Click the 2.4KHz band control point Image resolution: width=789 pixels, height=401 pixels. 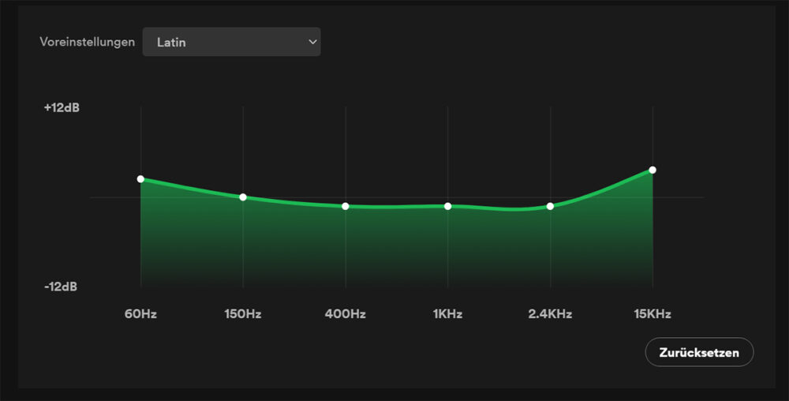[x=550, y=206]
